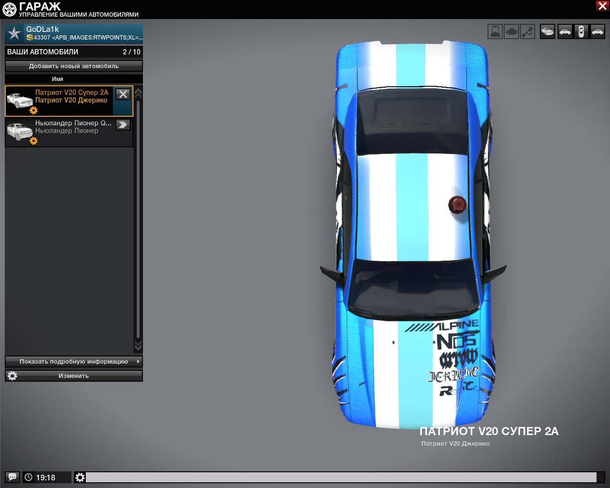Click the siren light equipment icon
Image resolution: width=610 pixels, height=488 pixels.
495,32
